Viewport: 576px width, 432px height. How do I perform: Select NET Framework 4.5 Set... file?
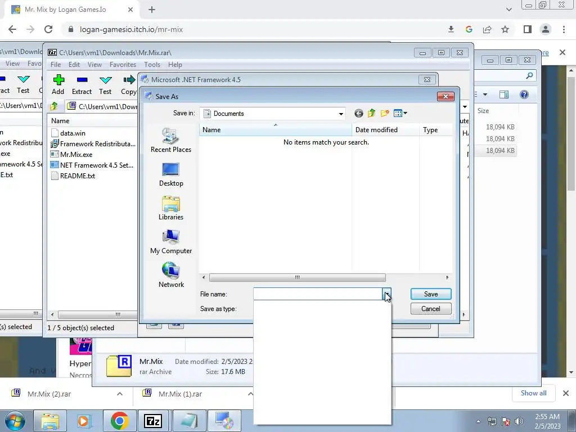pyautogui.click(x=96, y=165)
